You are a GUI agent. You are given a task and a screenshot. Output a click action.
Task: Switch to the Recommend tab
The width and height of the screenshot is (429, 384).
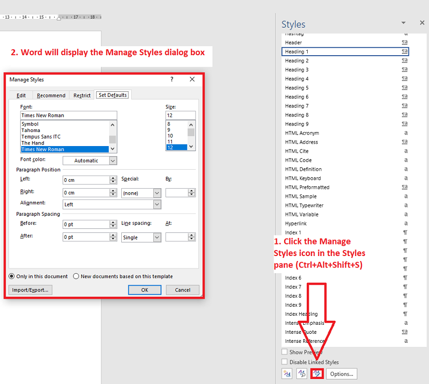tap(51, 95)
